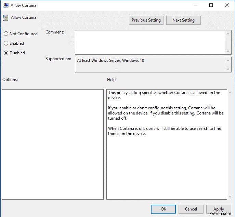Click the title bar Group Policy icon

[x=6, y=5]
